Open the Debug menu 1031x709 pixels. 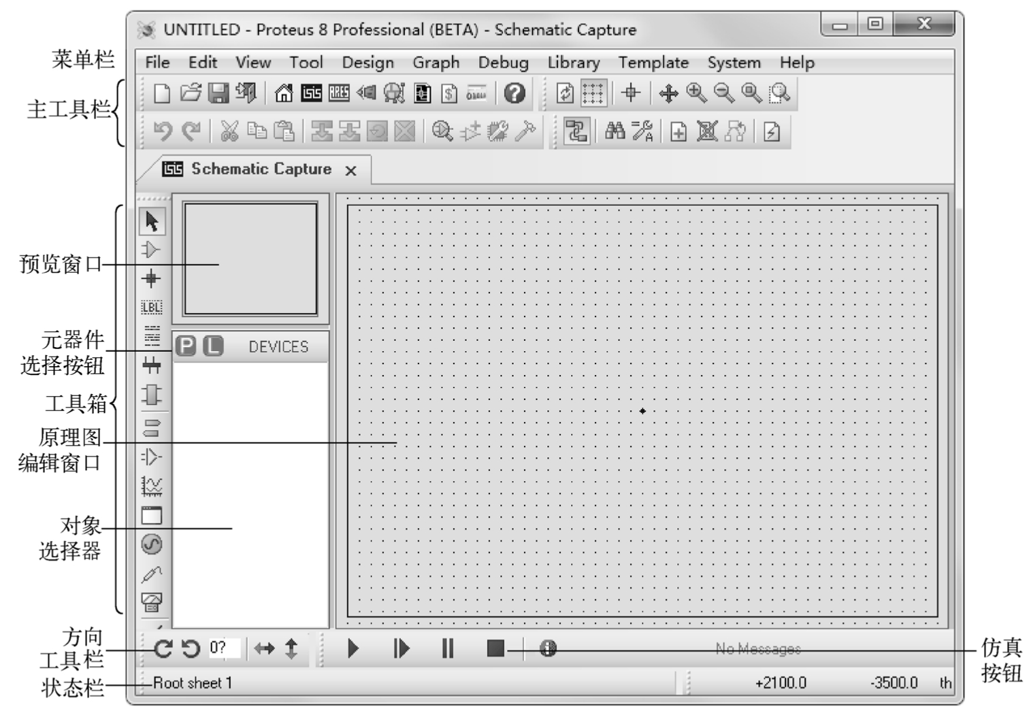pos(503,63)
